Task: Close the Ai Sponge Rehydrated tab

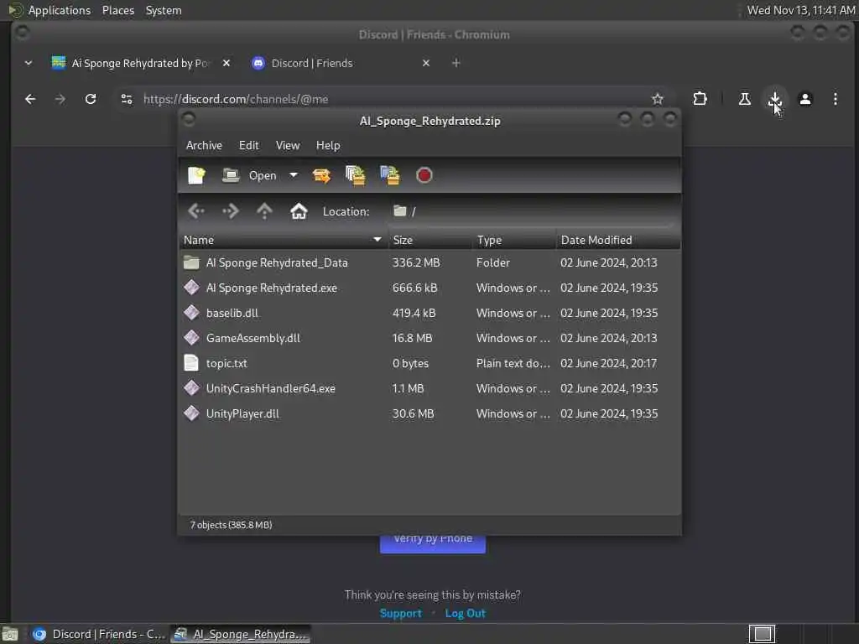Action: click(x=226, y=63)
